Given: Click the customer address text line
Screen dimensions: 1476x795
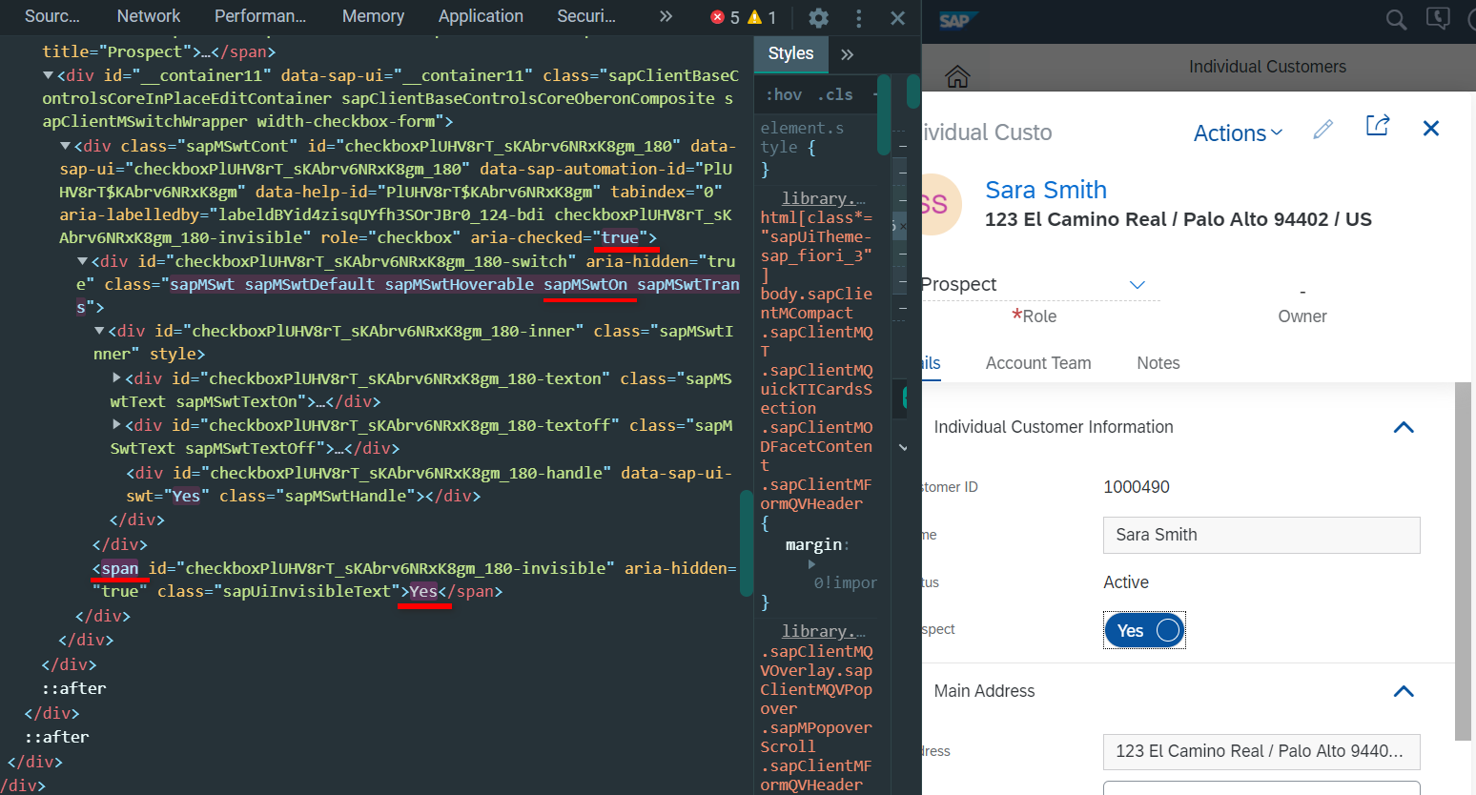Looking at the screenshot, I should point(1179,219).
